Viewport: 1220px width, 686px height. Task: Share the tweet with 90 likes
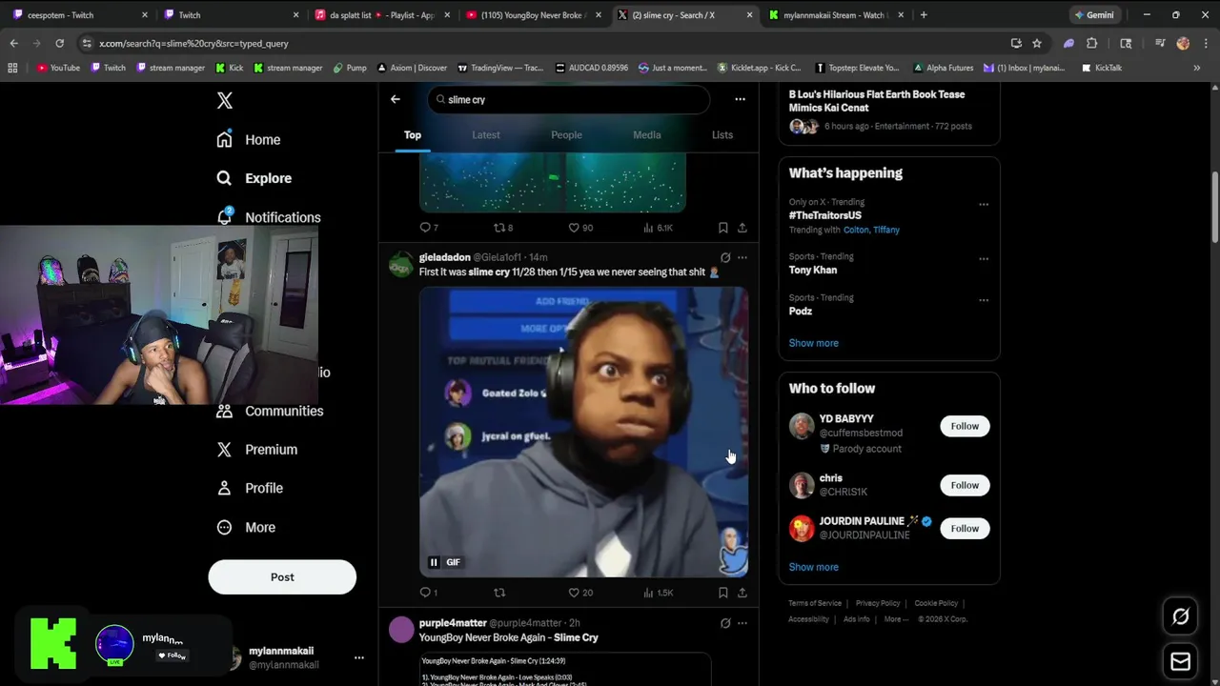point(742,228)
